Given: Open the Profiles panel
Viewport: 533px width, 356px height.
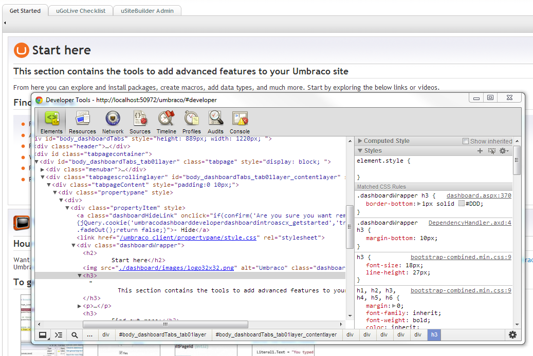Looking at the screenshot, I should [x=192, y=123].
